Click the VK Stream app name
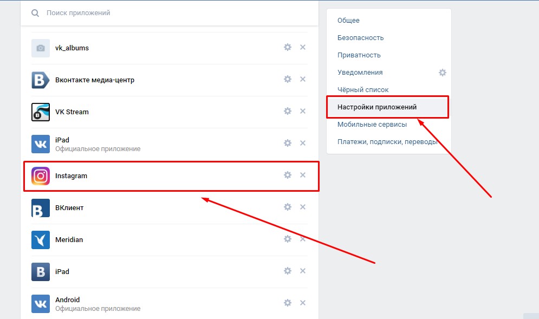539x319 pixels. pos(72,112)
